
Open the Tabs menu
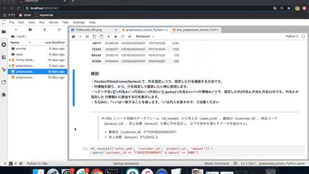(66, 22)
